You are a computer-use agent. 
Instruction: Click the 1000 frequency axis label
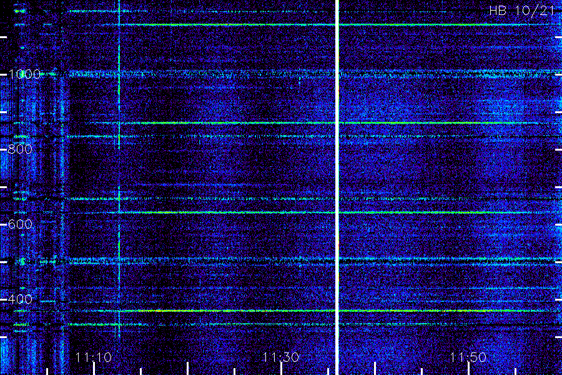click(24, 74)
